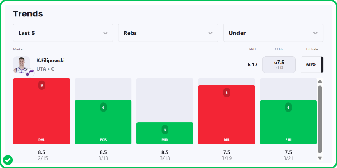This screenshot has width=337, height=168.
Task: Open the K.Filipowski player name link
Action: pos(51,60)
